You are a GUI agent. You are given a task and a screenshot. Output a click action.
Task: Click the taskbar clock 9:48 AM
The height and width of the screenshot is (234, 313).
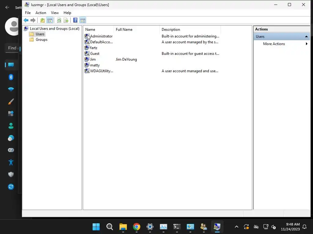(x=293, y=224)
